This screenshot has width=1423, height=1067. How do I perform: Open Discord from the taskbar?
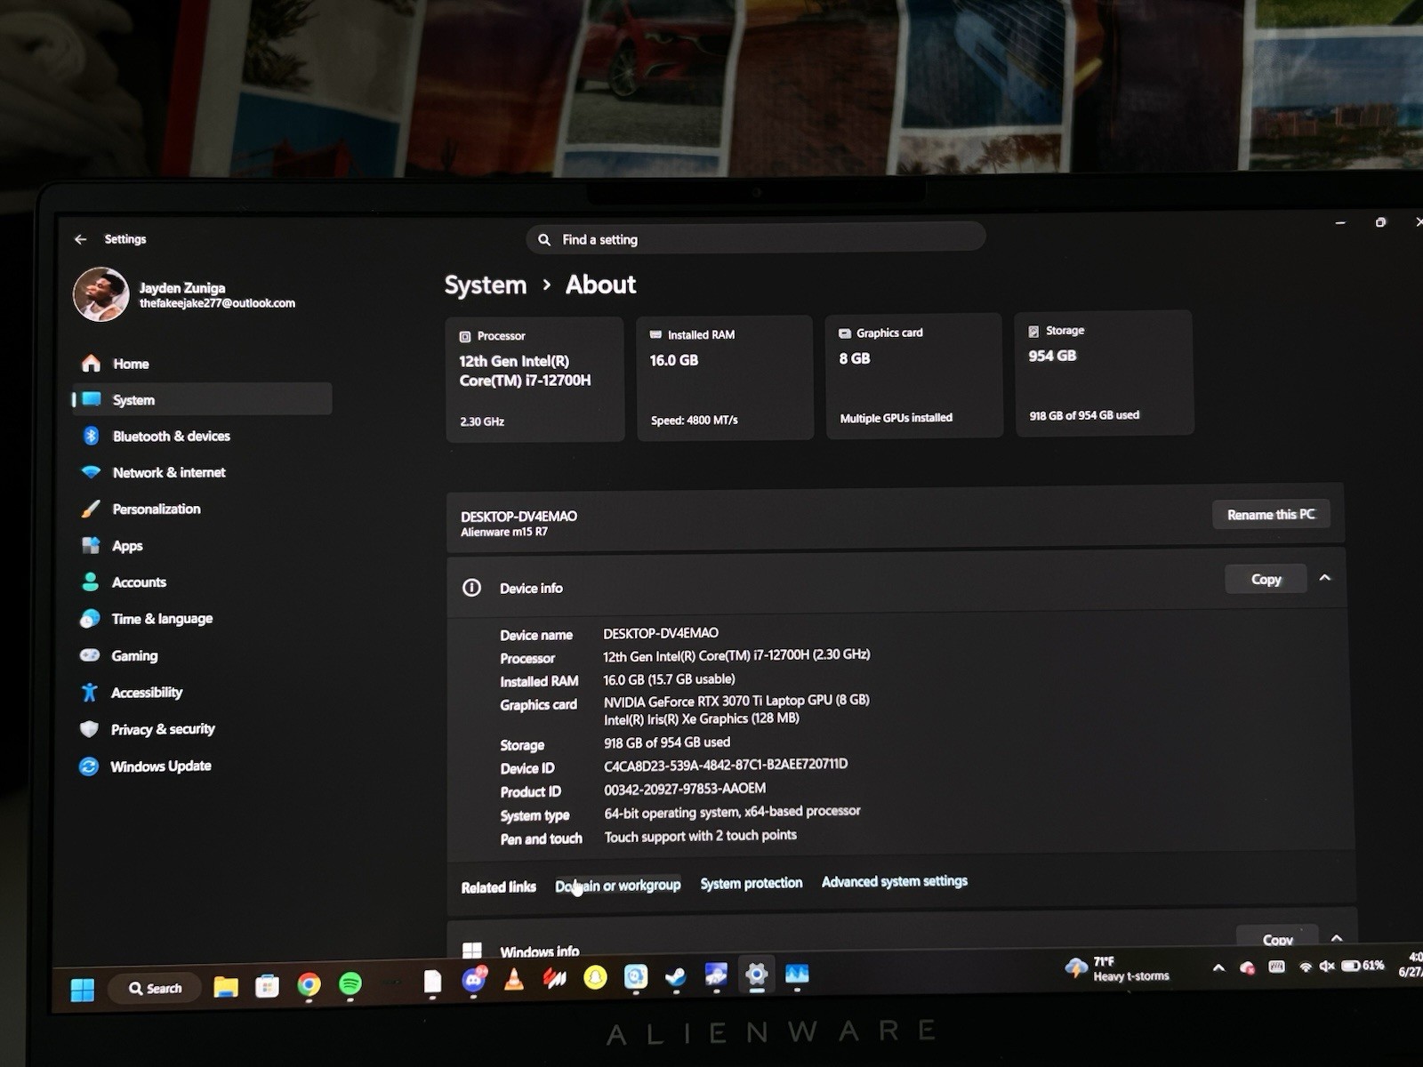click(474, 980)
